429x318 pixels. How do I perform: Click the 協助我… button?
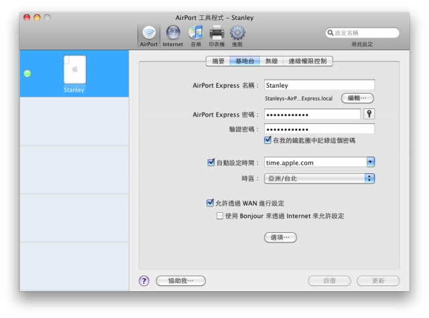tap(181, 281)
